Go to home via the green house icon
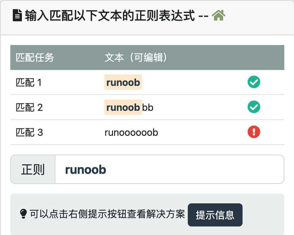Image resolution: width=294 pixels, height=235 pixels. pyautogui.click(x=218, y=15)
